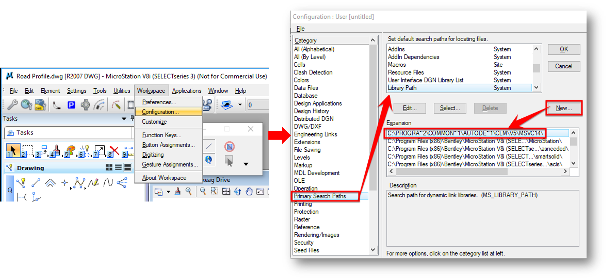This screenshot has width=608, height=280.
Task: Switch Drawing task to icon grid layout
Action: [x=109, y=168]
